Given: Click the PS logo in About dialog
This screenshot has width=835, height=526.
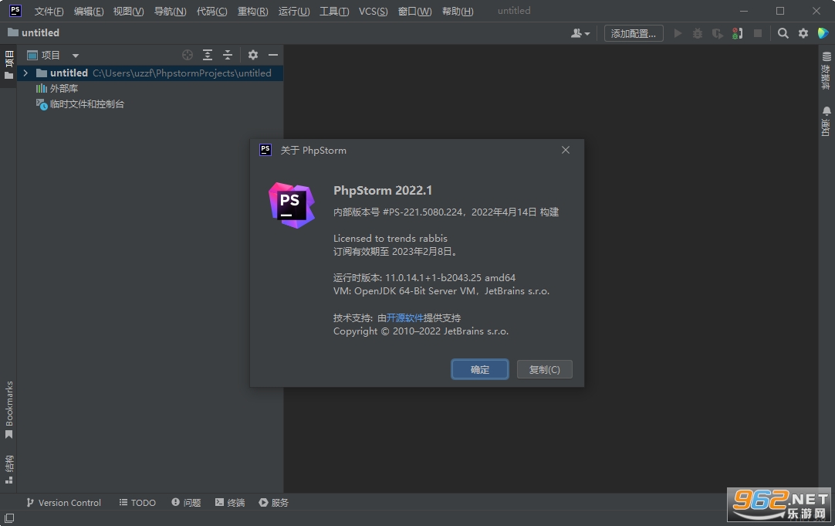Looking at the screenshot, I should coord(291,205).
